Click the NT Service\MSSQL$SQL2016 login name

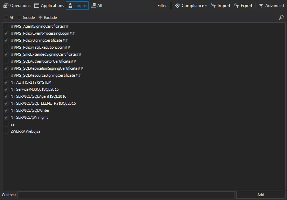35,89
